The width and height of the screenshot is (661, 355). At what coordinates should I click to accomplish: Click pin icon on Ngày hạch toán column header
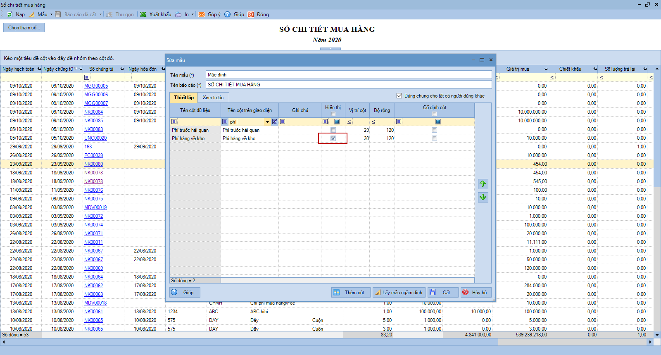39,69
